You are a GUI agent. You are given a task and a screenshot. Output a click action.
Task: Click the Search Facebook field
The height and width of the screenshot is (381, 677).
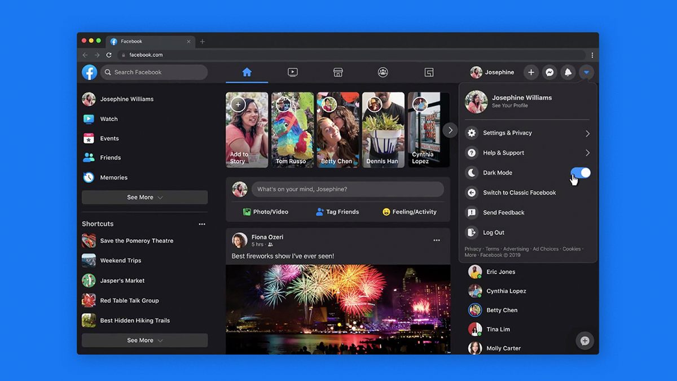(x=154, y=72)
